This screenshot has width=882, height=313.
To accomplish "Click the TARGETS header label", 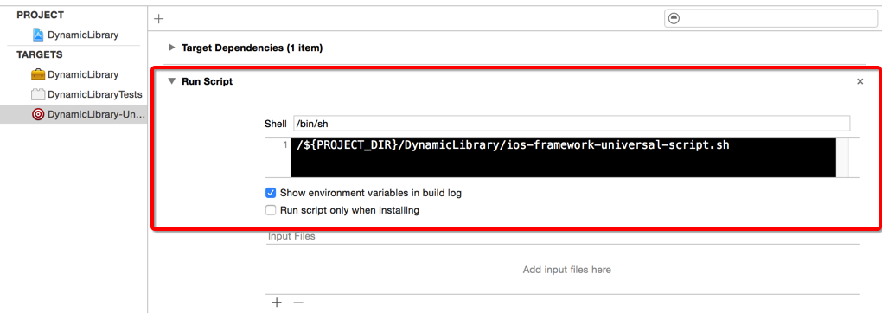I will 40,54.
